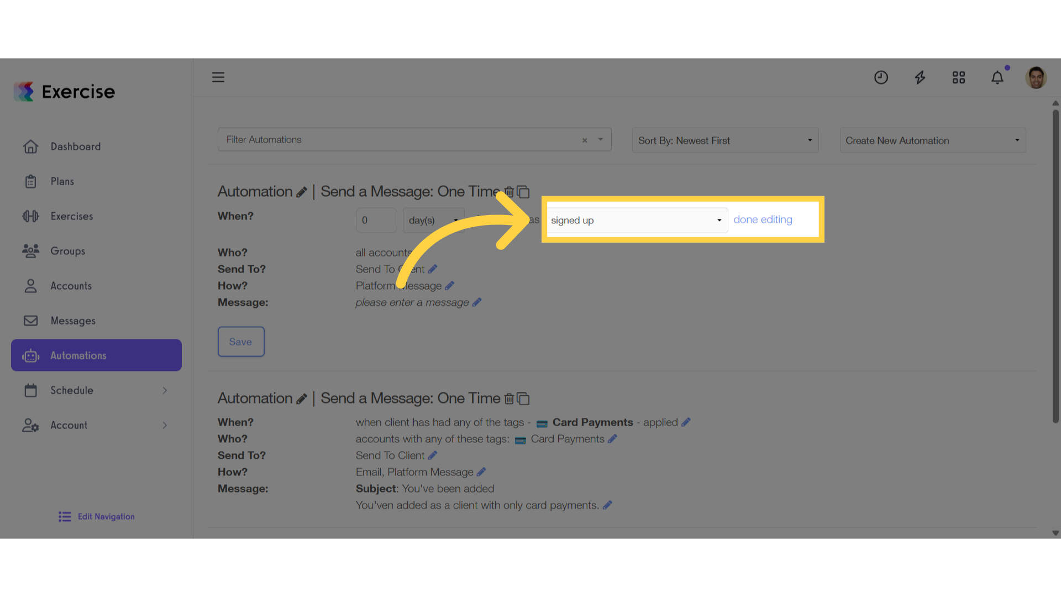Edit the 'please enter a message' pencil
This screenshot has width=1061, height=597.
(477, 302)
